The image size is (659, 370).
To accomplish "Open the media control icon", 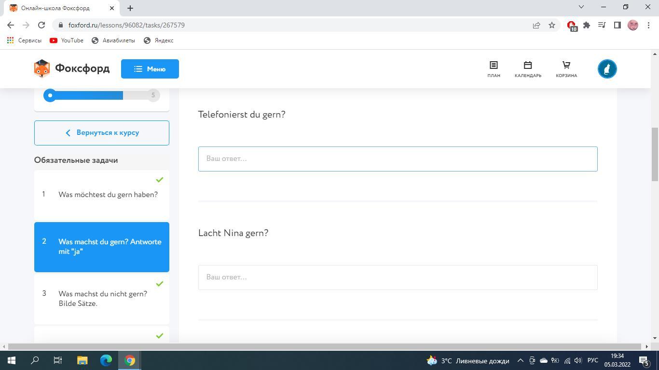I will tap(602, 25).
